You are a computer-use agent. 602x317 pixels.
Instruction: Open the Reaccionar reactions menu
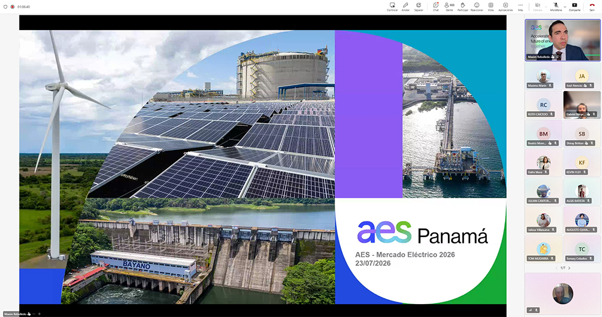pos(476,6)
